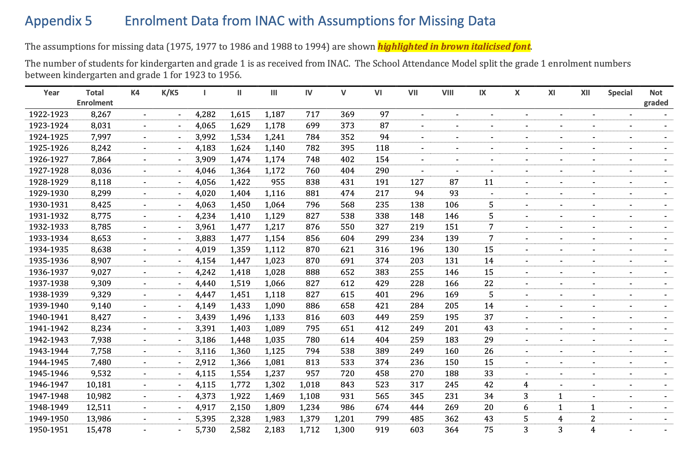Click the K/K5 column header
Viewport: 680px width, 457px height.
(170, 93)
